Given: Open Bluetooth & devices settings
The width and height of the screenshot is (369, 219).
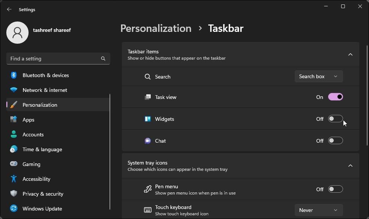Looking at the screenshot, I should click(58, 75).
